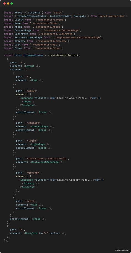Click the text 'Loading About Page...'
This screenshot has width=131, height=253.
pyautogui.click(x=73, y=98)
